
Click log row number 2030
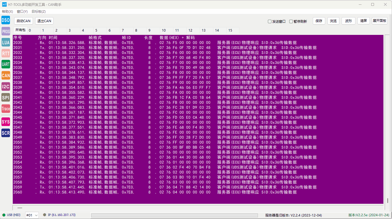pos(18,43)
